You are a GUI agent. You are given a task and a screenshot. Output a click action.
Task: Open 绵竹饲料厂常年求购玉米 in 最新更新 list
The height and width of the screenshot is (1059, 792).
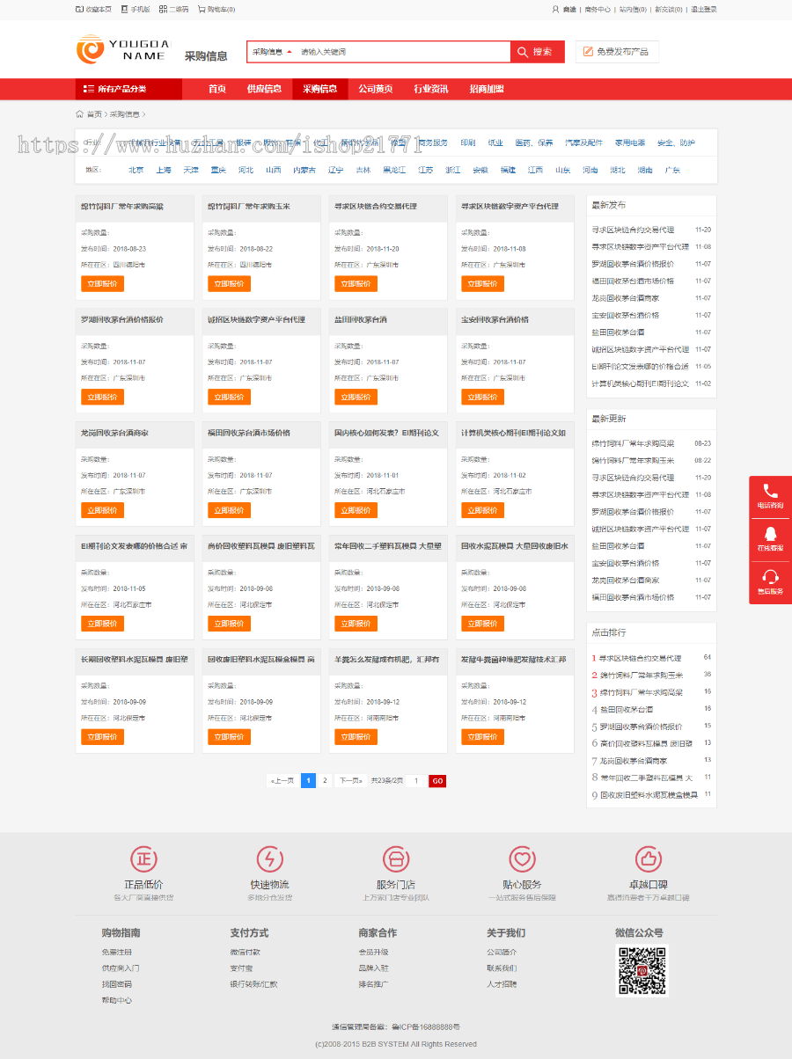pyautogui.click(x=633, y=460)
